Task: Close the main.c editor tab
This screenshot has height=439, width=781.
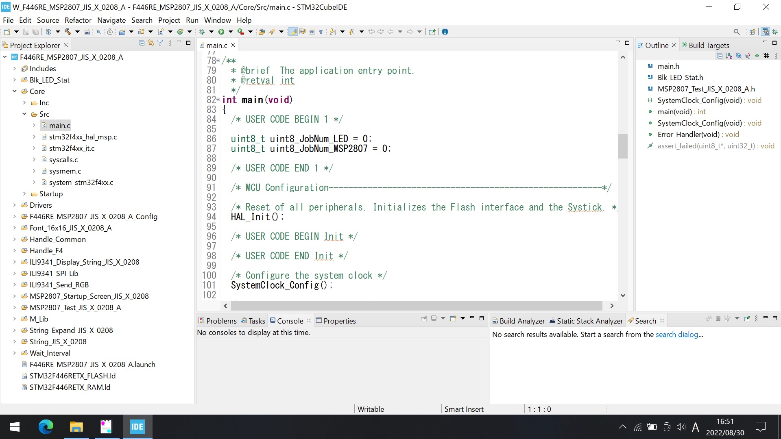Action: click(233, 45)
